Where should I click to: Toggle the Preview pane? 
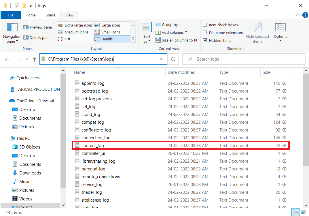tap(37, 27)
